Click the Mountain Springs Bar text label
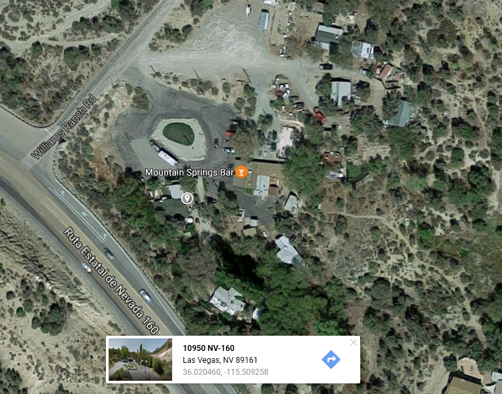Image resolution: width=502 pixels, height=394 pixels. [189, 173]
